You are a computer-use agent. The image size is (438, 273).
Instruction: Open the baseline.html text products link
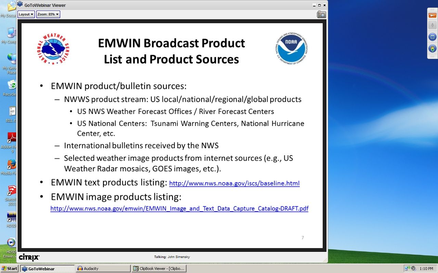click(x=234, y=184)
